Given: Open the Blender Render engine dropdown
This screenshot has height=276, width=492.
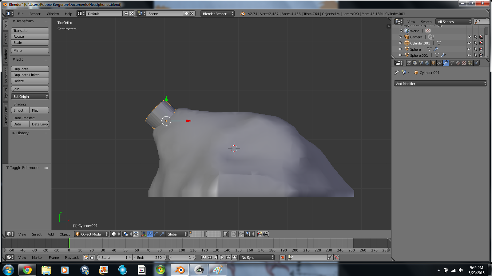Looking at the screenshot, I should [x=217, y=13].
